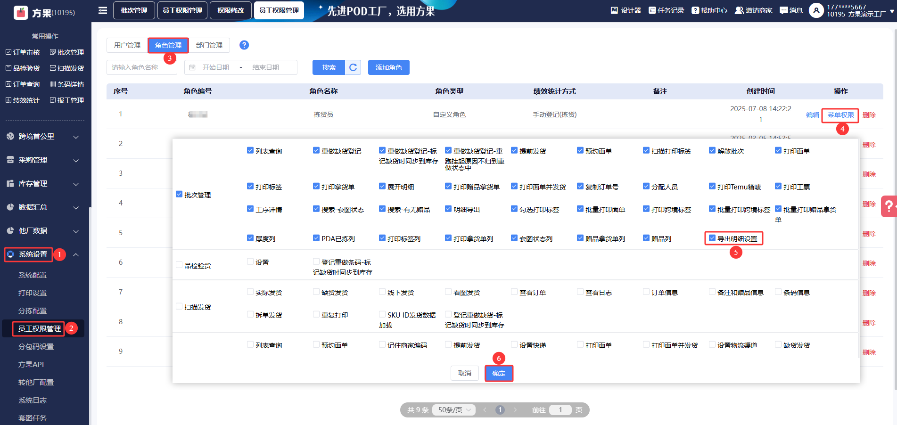The image size is (897, 425).
Task: Click the 请输入角色名称 input field
Action: click(141, 67)
